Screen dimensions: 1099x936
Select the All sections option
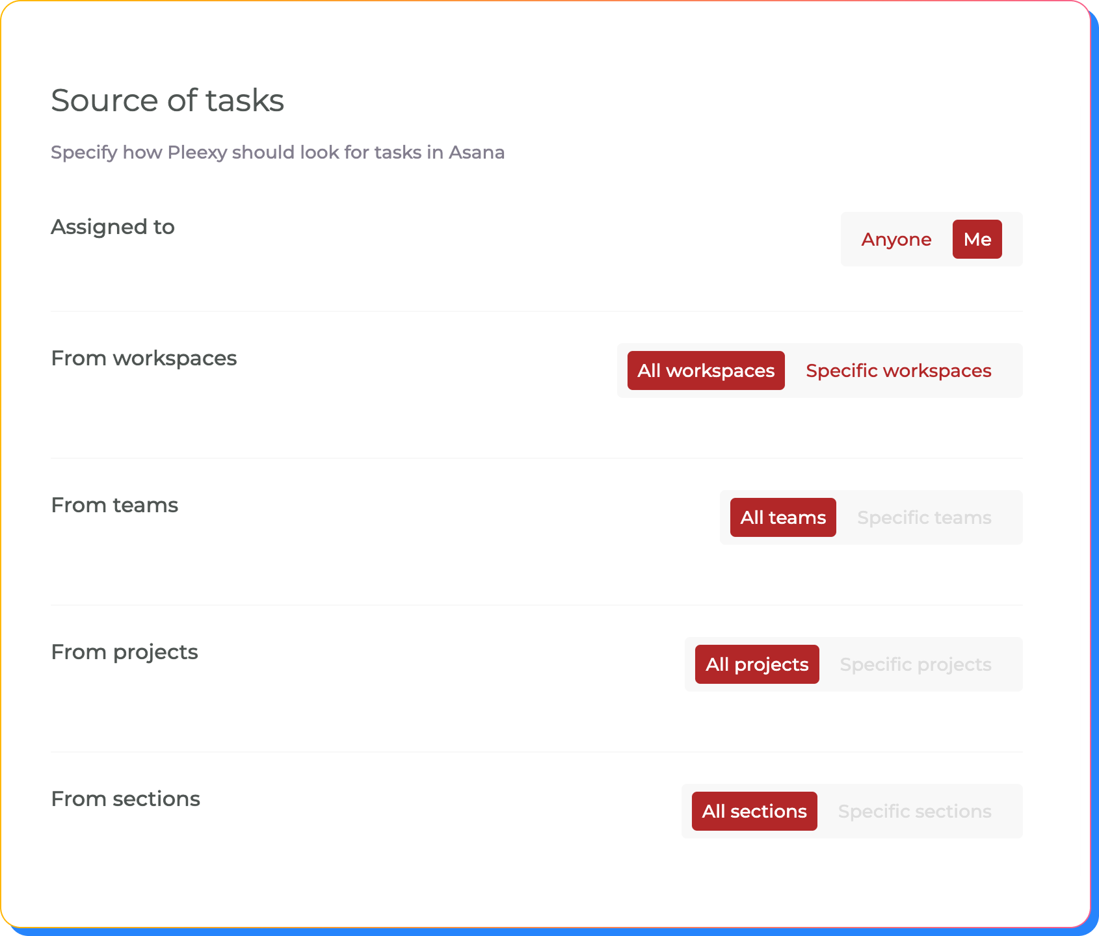pyautogui.click(x=754, y=811)
